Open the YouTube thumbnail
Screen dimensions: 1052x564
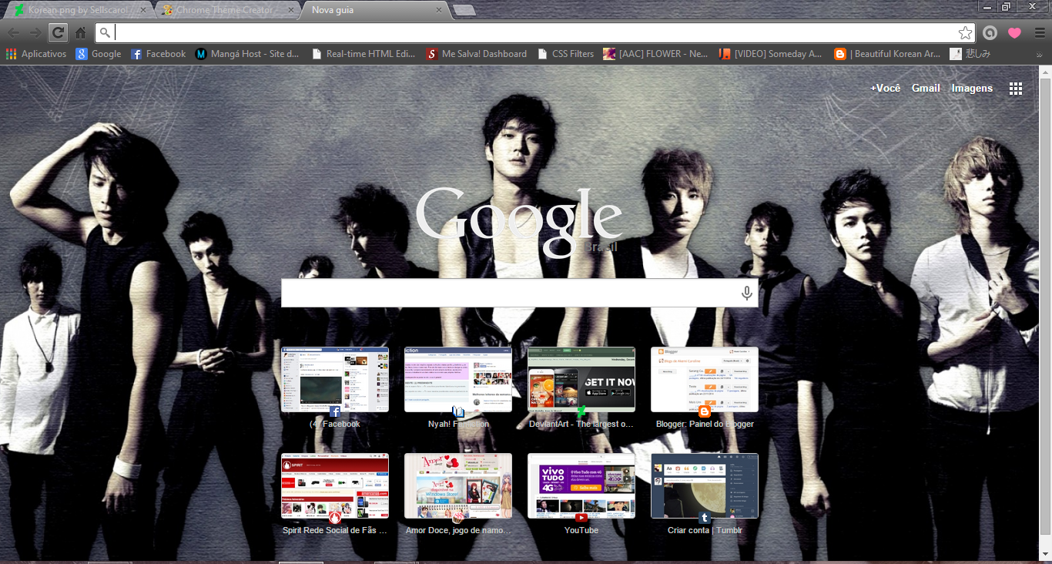[581, 485]
